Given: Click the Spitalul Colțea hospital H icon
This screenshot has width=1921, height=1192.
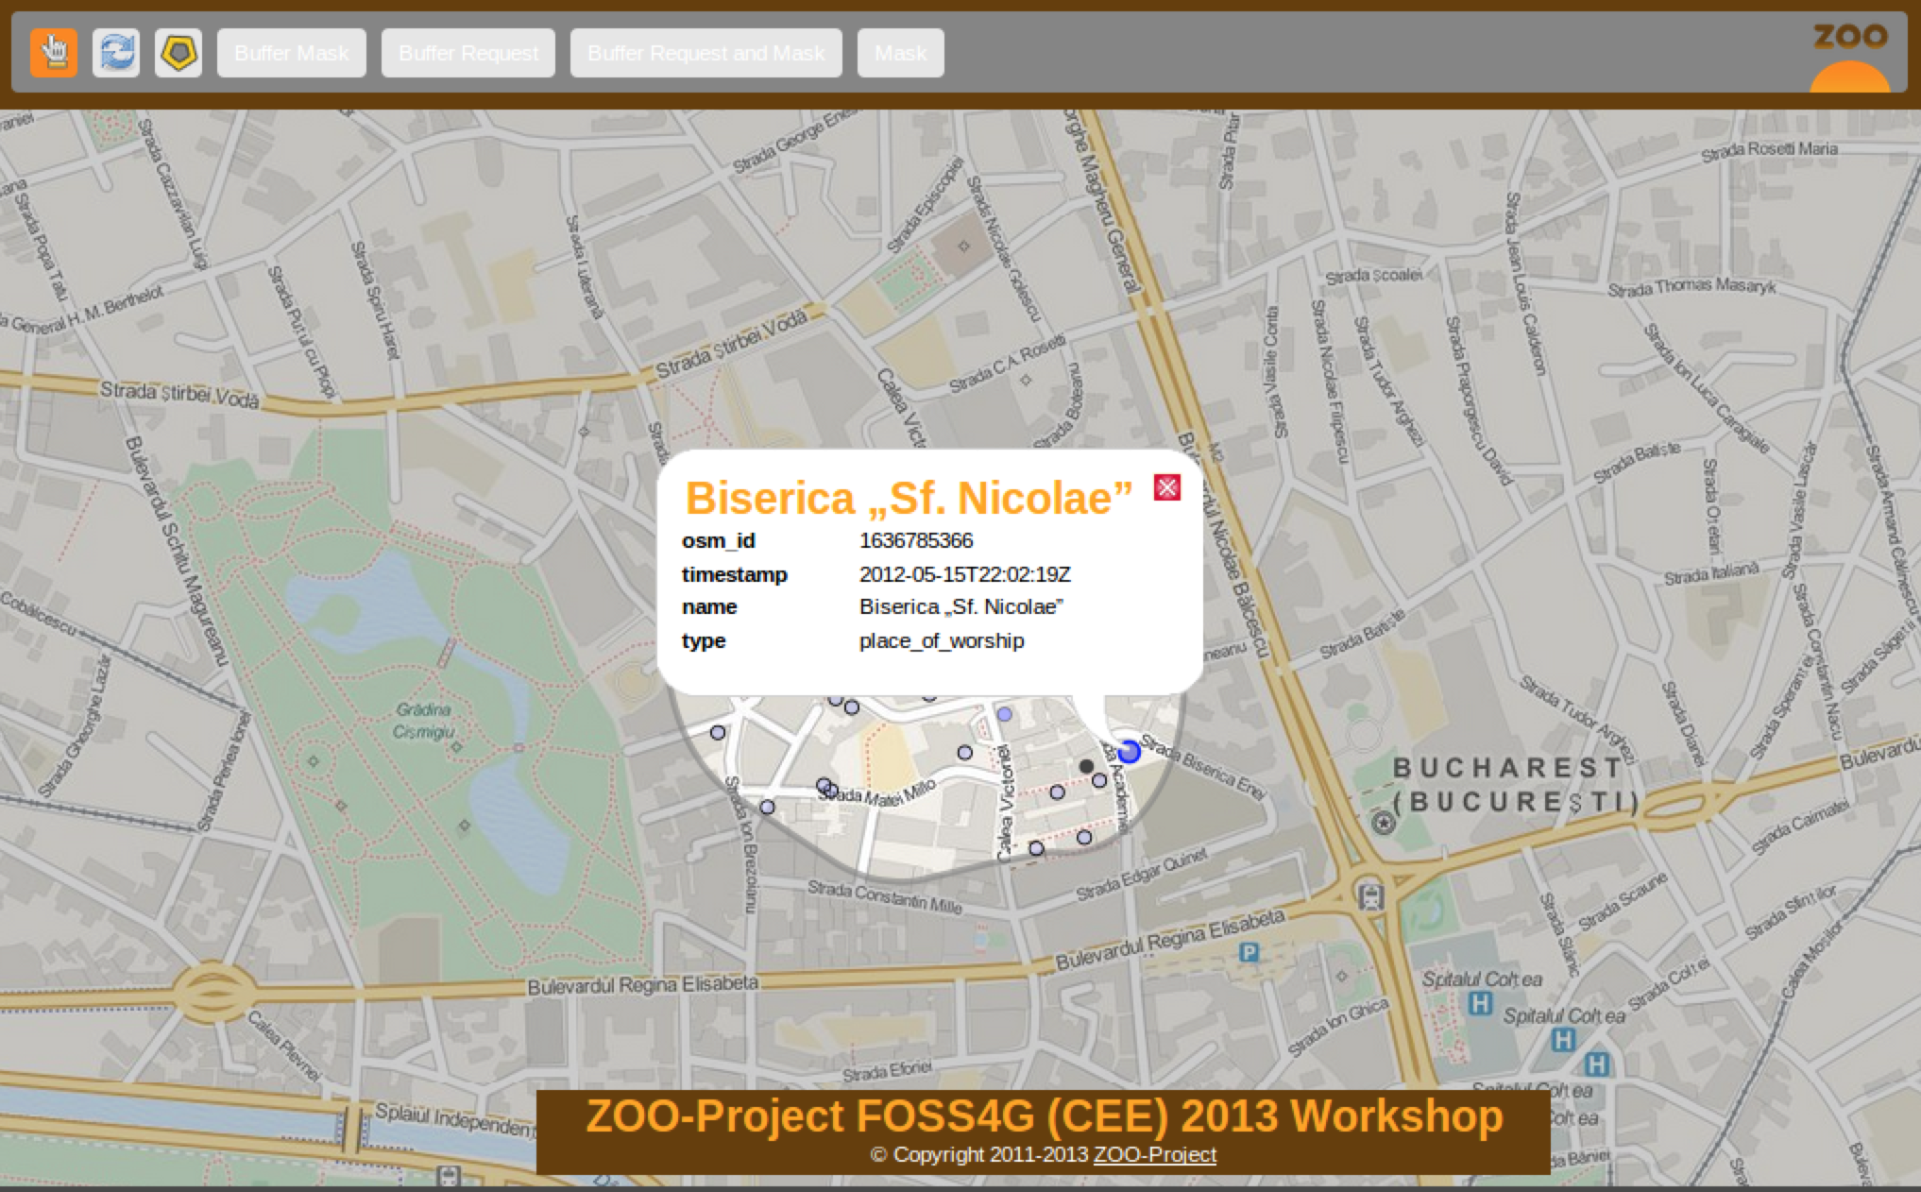Looking at the screenshot, I should click(1481, 1004).
